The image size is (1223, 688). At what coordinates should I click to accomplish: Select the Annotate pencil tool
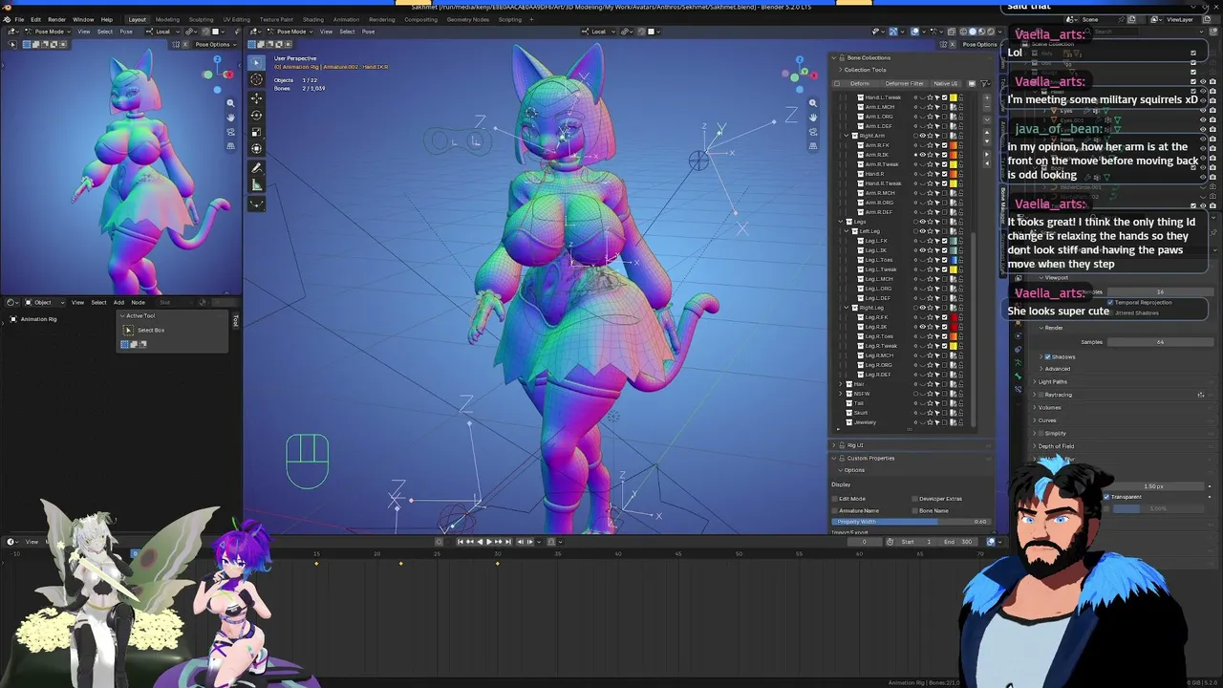(256, 169)
